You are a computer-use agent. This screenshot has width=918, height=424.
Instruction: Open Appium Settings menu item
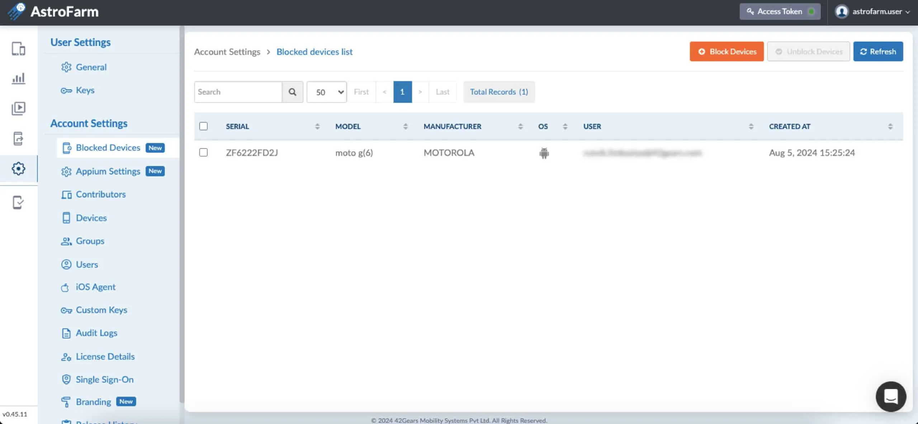click(113, 171)
